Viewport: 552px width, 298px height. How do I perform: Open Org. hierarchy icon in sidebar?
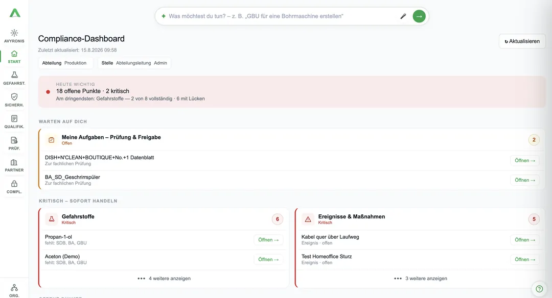pos(14,288)
